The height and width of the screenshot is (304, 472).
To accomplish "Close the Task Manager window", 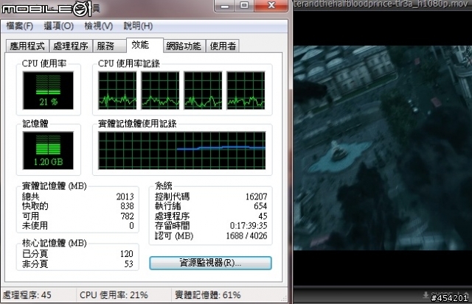I will [x=271, y=5].
